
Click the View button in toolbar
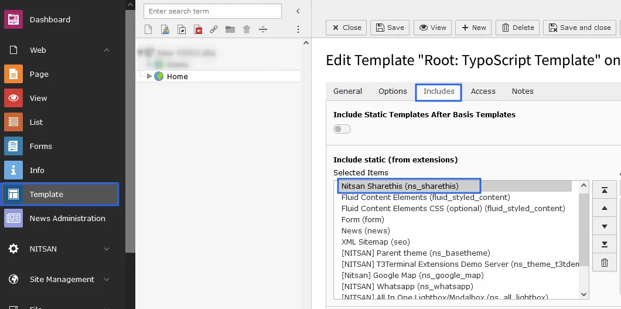[x=432, y=28]
